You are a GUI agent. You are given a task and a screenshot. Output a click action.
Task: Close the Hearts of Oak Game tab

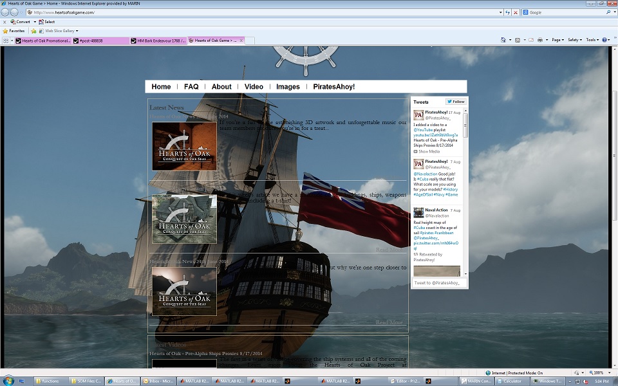point(241,40)
